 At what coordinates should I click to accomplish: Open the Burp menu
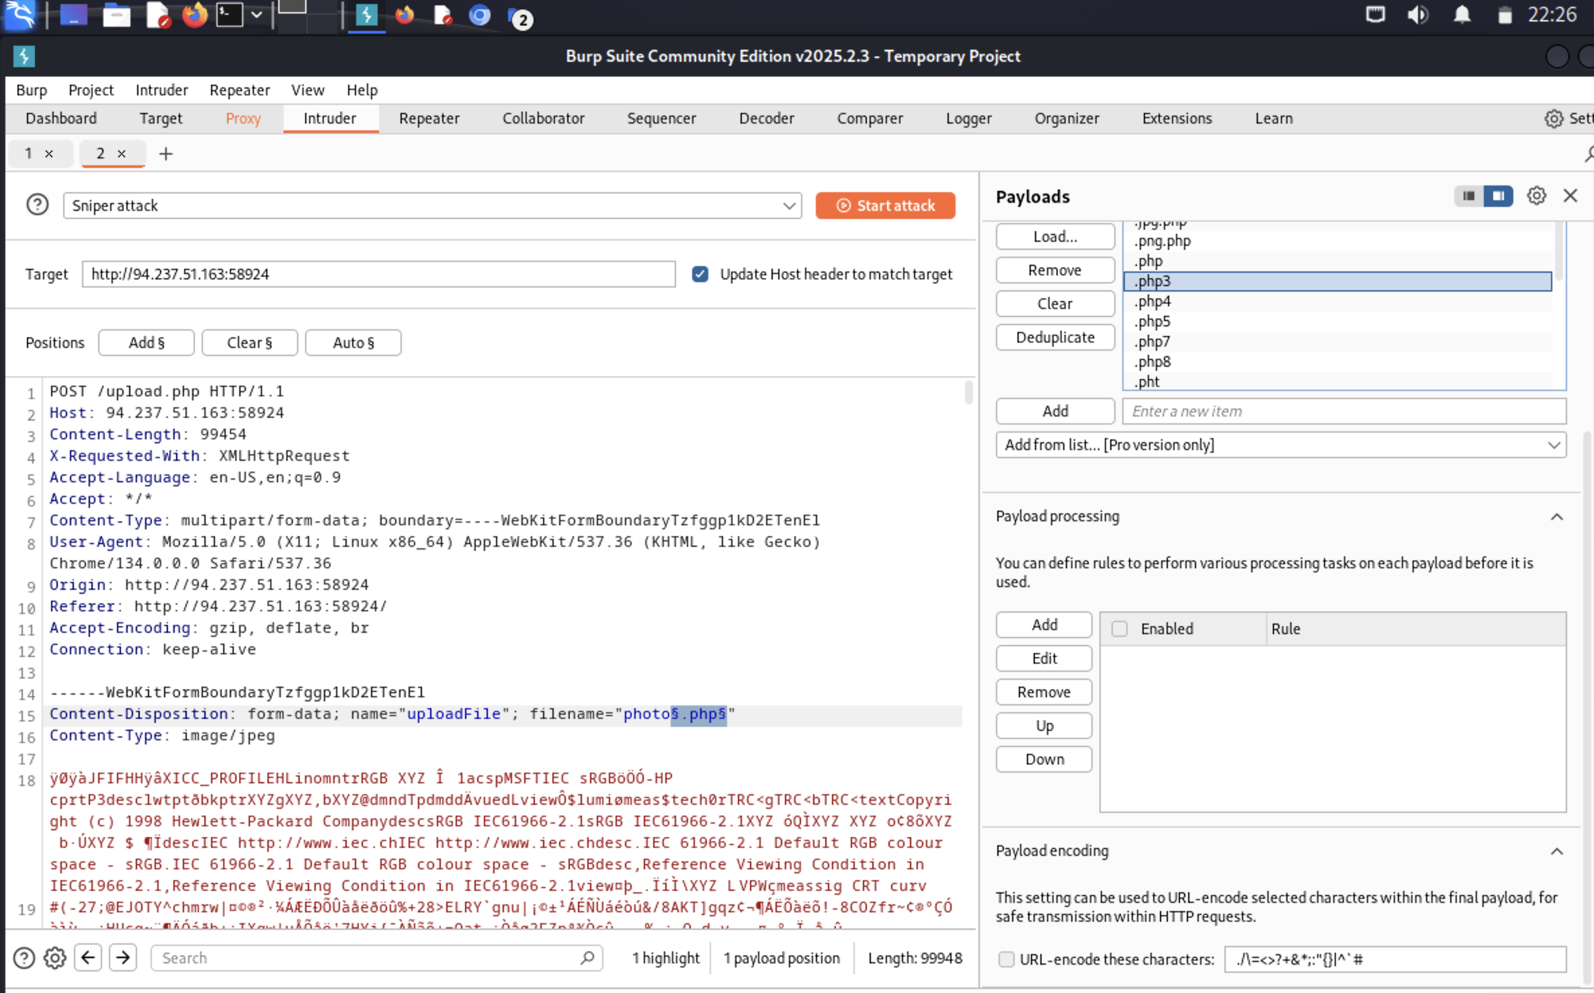tap(32, 90)
